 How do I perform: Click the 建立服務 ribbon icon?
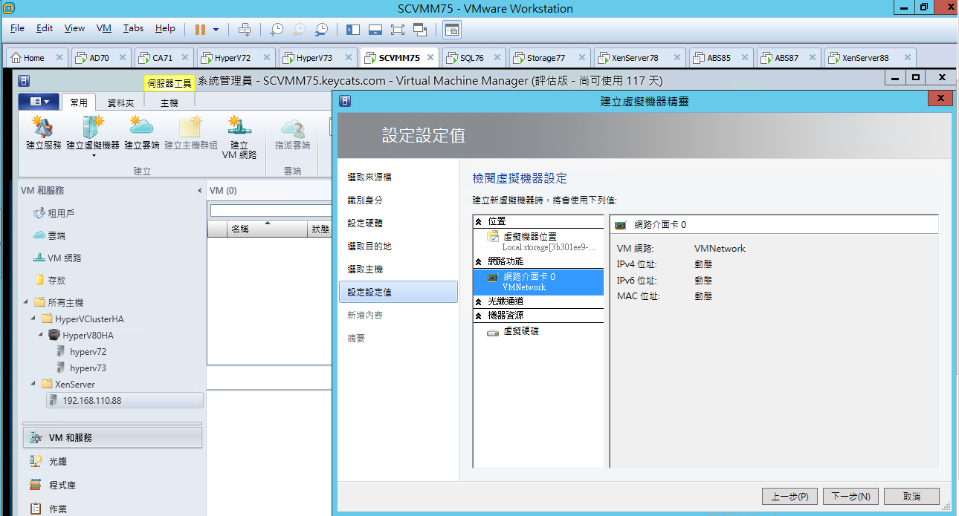tap(43, 134)
